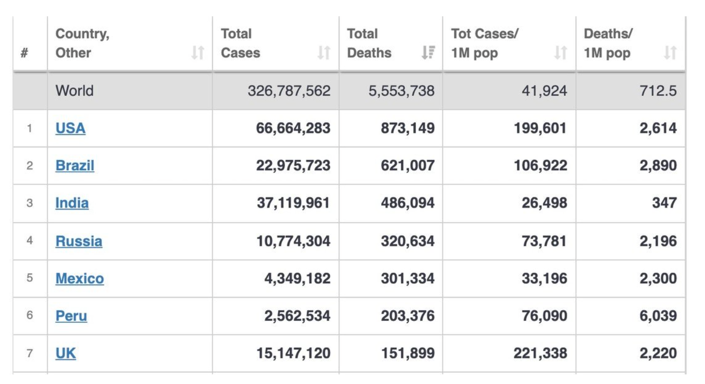Click rank number 5 beside Mexico
This screenshot has height=384, width=705.
29,278
